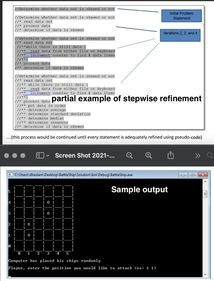Screen dimensions: 214x281
Task: Click the row label 0 on the grid
Action: pos(9,246)
